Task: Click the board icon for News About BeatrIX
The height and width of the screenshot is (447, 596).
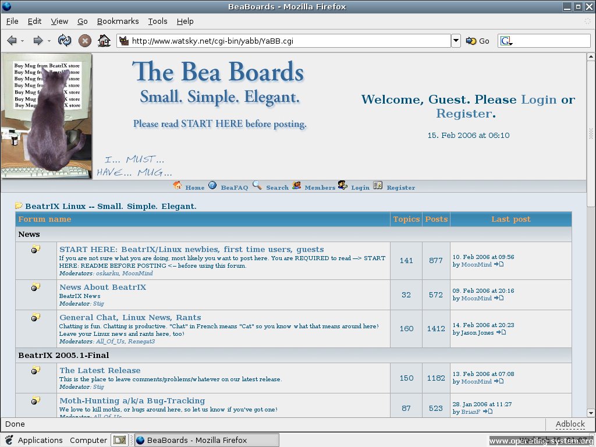Action: click(36, 287)
